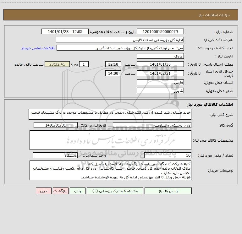Screen dimensions: 242x234
Task: Click the request creator field مجد عجم نوازی
Action: [120, 48]
